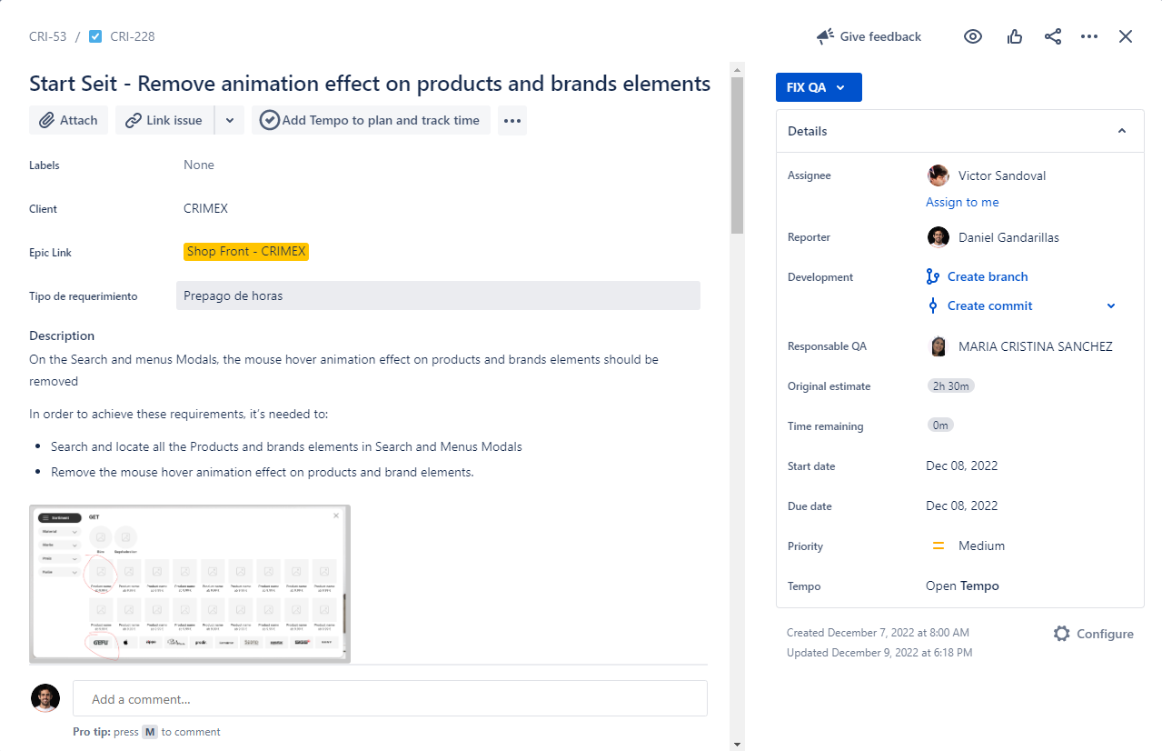Open the FIX QA status dropdown

(818, 87)
